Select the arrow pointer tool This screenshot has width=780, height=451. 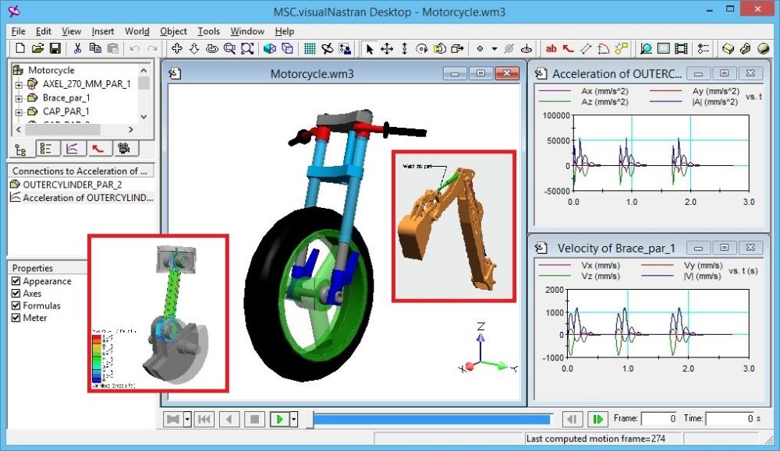(369, 48)
